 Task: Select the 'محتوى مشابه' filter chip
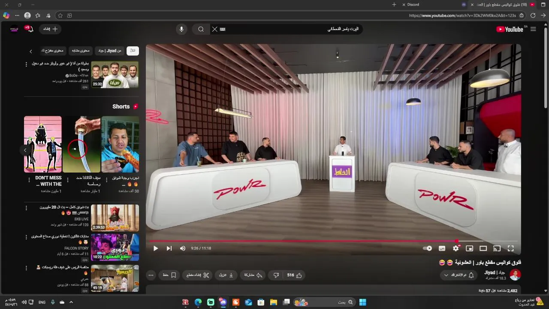[81, 51]
